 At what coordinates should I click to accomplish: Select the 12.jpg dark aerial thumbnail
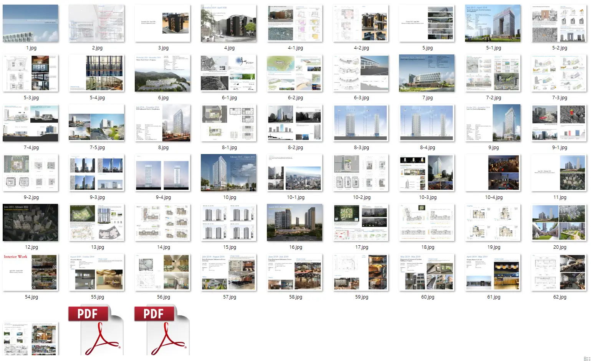(x=31, y=223)
